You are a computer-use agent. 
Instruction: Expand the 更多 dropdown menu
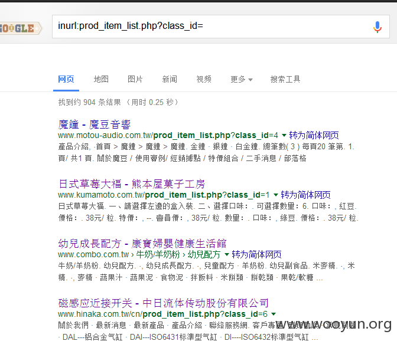(242, 80)
